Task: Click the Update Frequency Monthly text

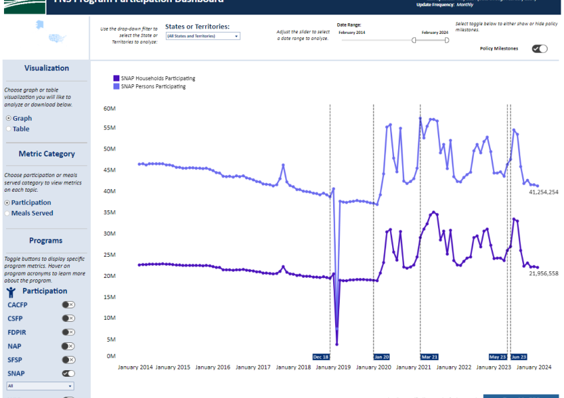Action: (445, 5)
